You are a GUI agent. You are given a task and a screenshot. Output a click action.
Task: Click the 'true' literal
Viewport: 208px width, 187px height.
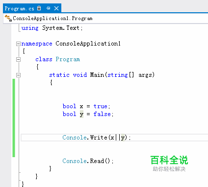coord(101,106)
